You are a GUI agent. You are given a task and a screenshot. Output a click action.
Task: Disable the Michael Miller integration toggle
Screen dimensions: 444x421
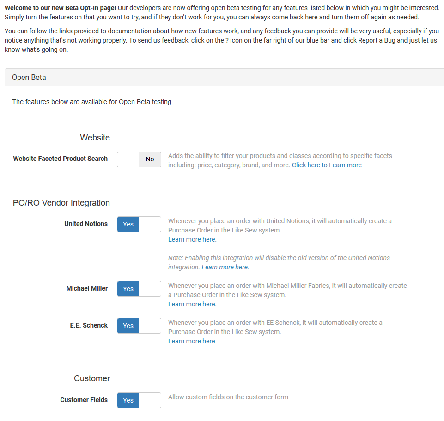[139, 289]
